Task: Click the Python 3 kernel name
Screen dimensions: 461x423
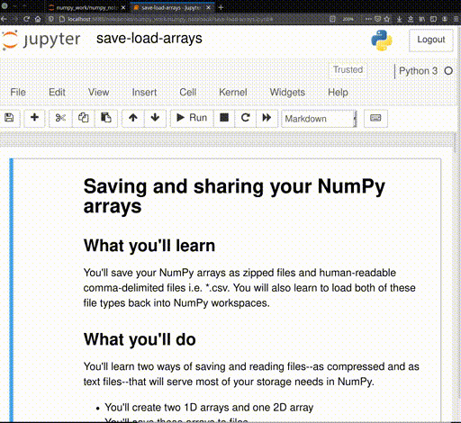Action: pyautogui.click(x=418, y=71)
